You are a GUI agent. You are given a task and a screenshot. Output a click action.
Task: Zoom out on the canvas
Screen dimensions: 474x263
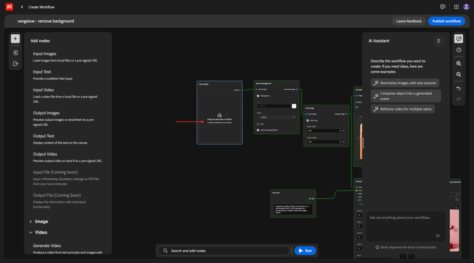coord(459,75)
